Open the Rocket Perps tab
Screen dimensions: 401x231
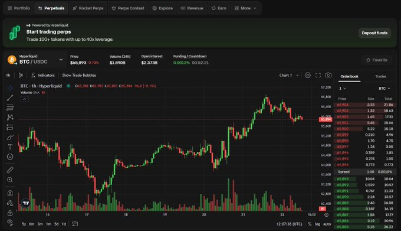(x=88, y=8)
